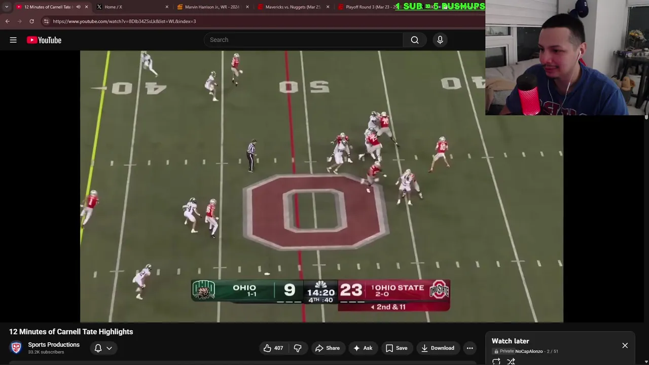Open the YouTube hamburger guide menu
Screen dimensions: 649x365
[x=13, y=40]
